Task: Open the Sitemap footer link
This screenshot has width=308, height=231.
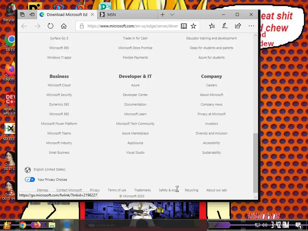Action: click(x=42, y=190)
